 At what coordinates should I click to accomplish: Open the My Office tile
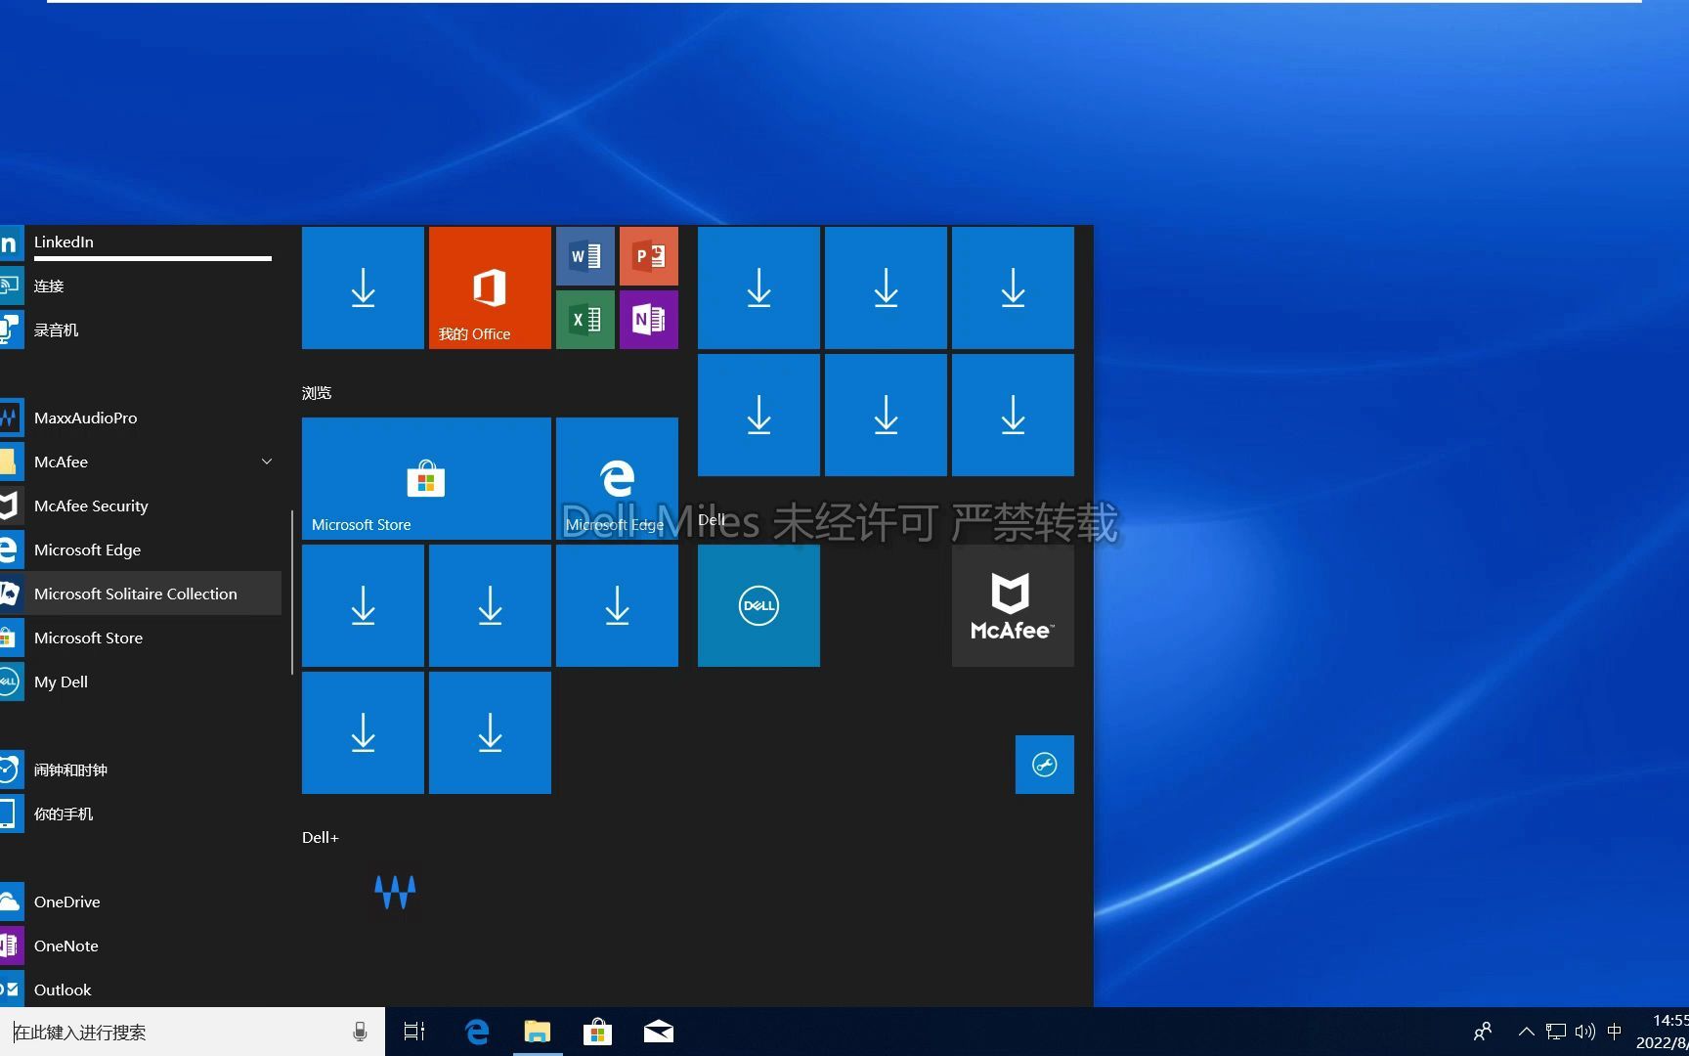point(490,287)
